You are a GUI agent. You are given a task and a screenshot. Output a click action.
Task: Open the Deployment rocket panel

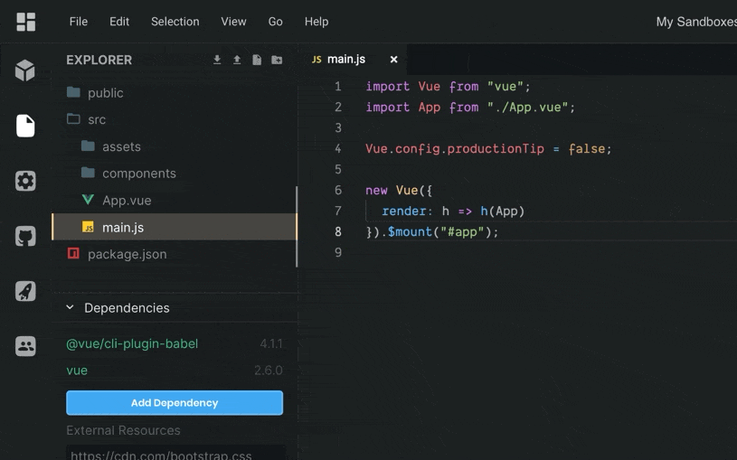pos(25,291)
